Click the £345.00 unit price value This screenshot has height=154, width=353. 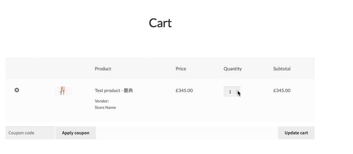point(184,91)
